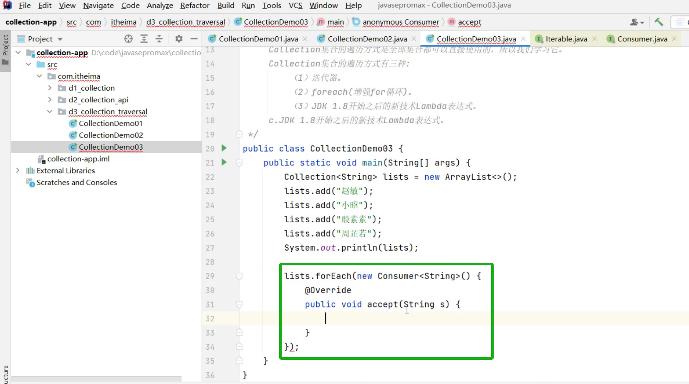This screenshot has width=689, height=384.
Task: Open the Project view dropdown
Action: tap(60, 39)
